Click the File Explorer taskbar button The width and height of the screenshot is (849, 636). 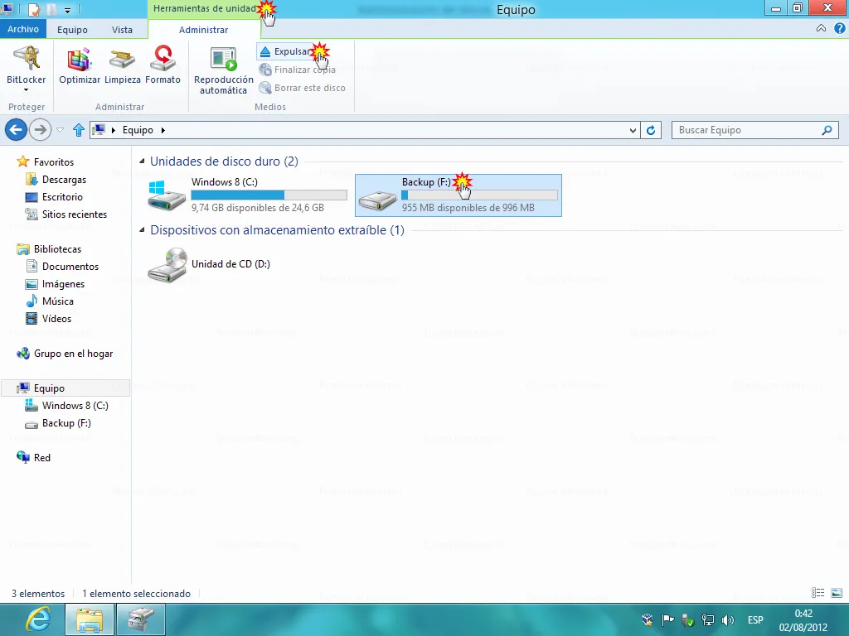90,619
